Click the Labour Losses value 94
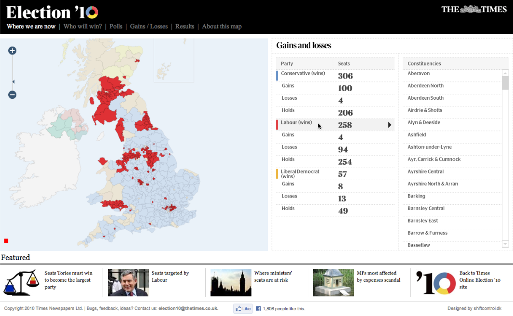 click(343, 149)
